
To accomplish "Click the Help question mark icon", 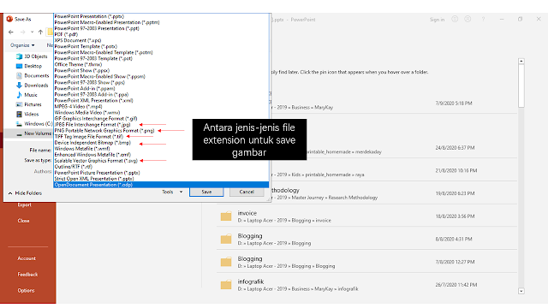I will (483, 19).
